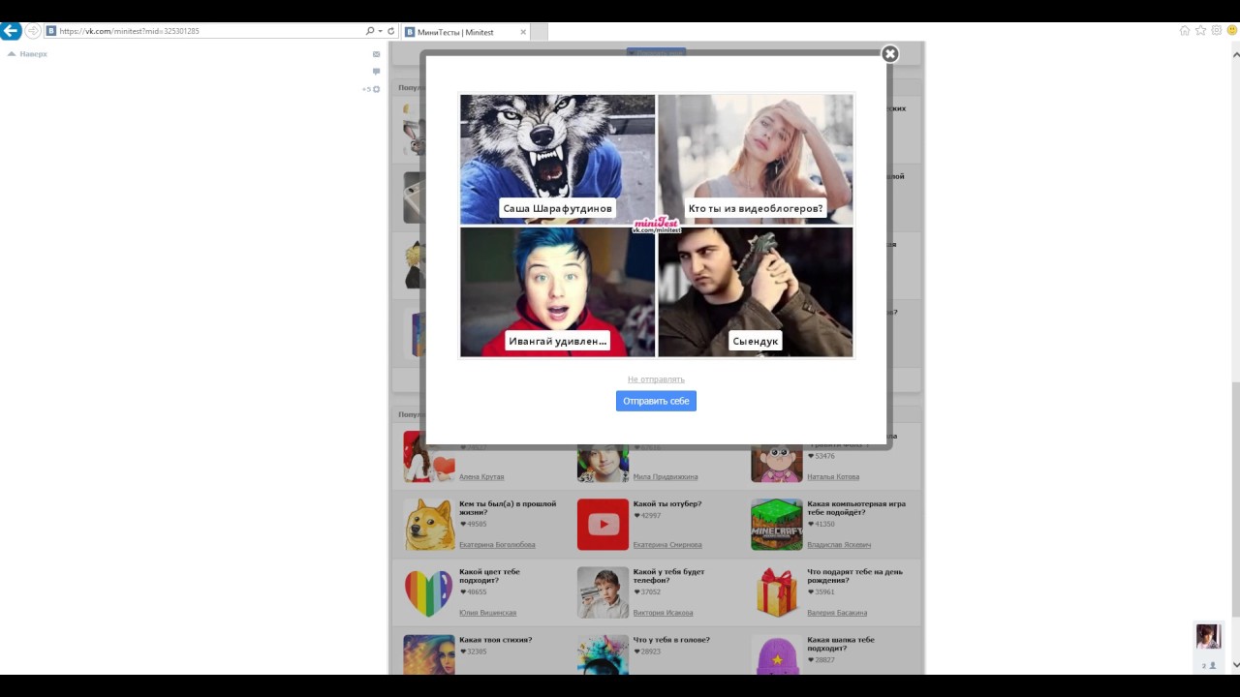Click the smiley feedback icon
The height and width of the screenshot is (697, 1240).
coord(1231,31)
